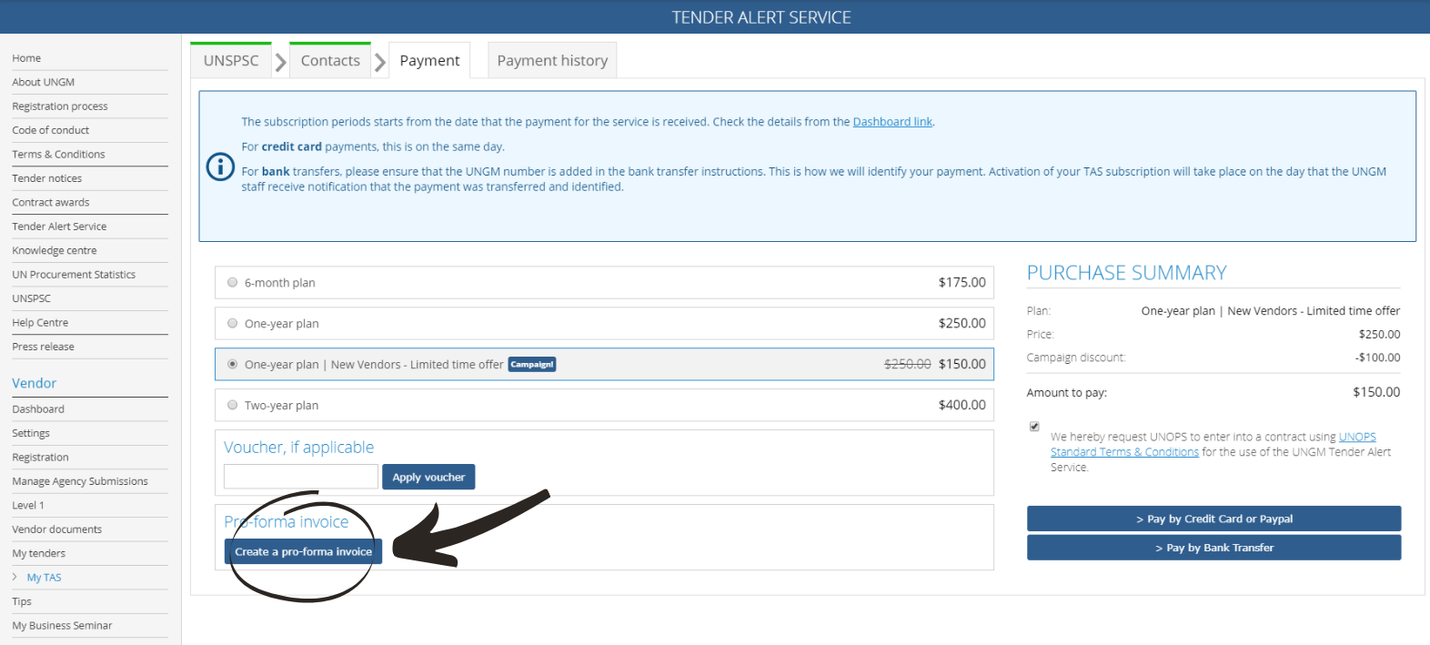1430x645 pixels.
Task: Switch to the UNSPSC tab
Action: click(x=231, y=60)
